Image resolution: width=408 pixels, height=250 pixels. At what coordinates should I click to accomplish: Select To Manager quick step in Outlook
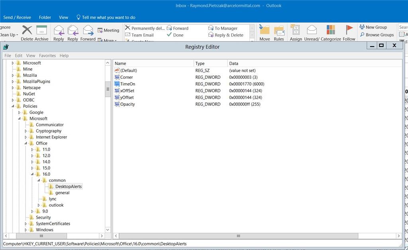point(223,28)
